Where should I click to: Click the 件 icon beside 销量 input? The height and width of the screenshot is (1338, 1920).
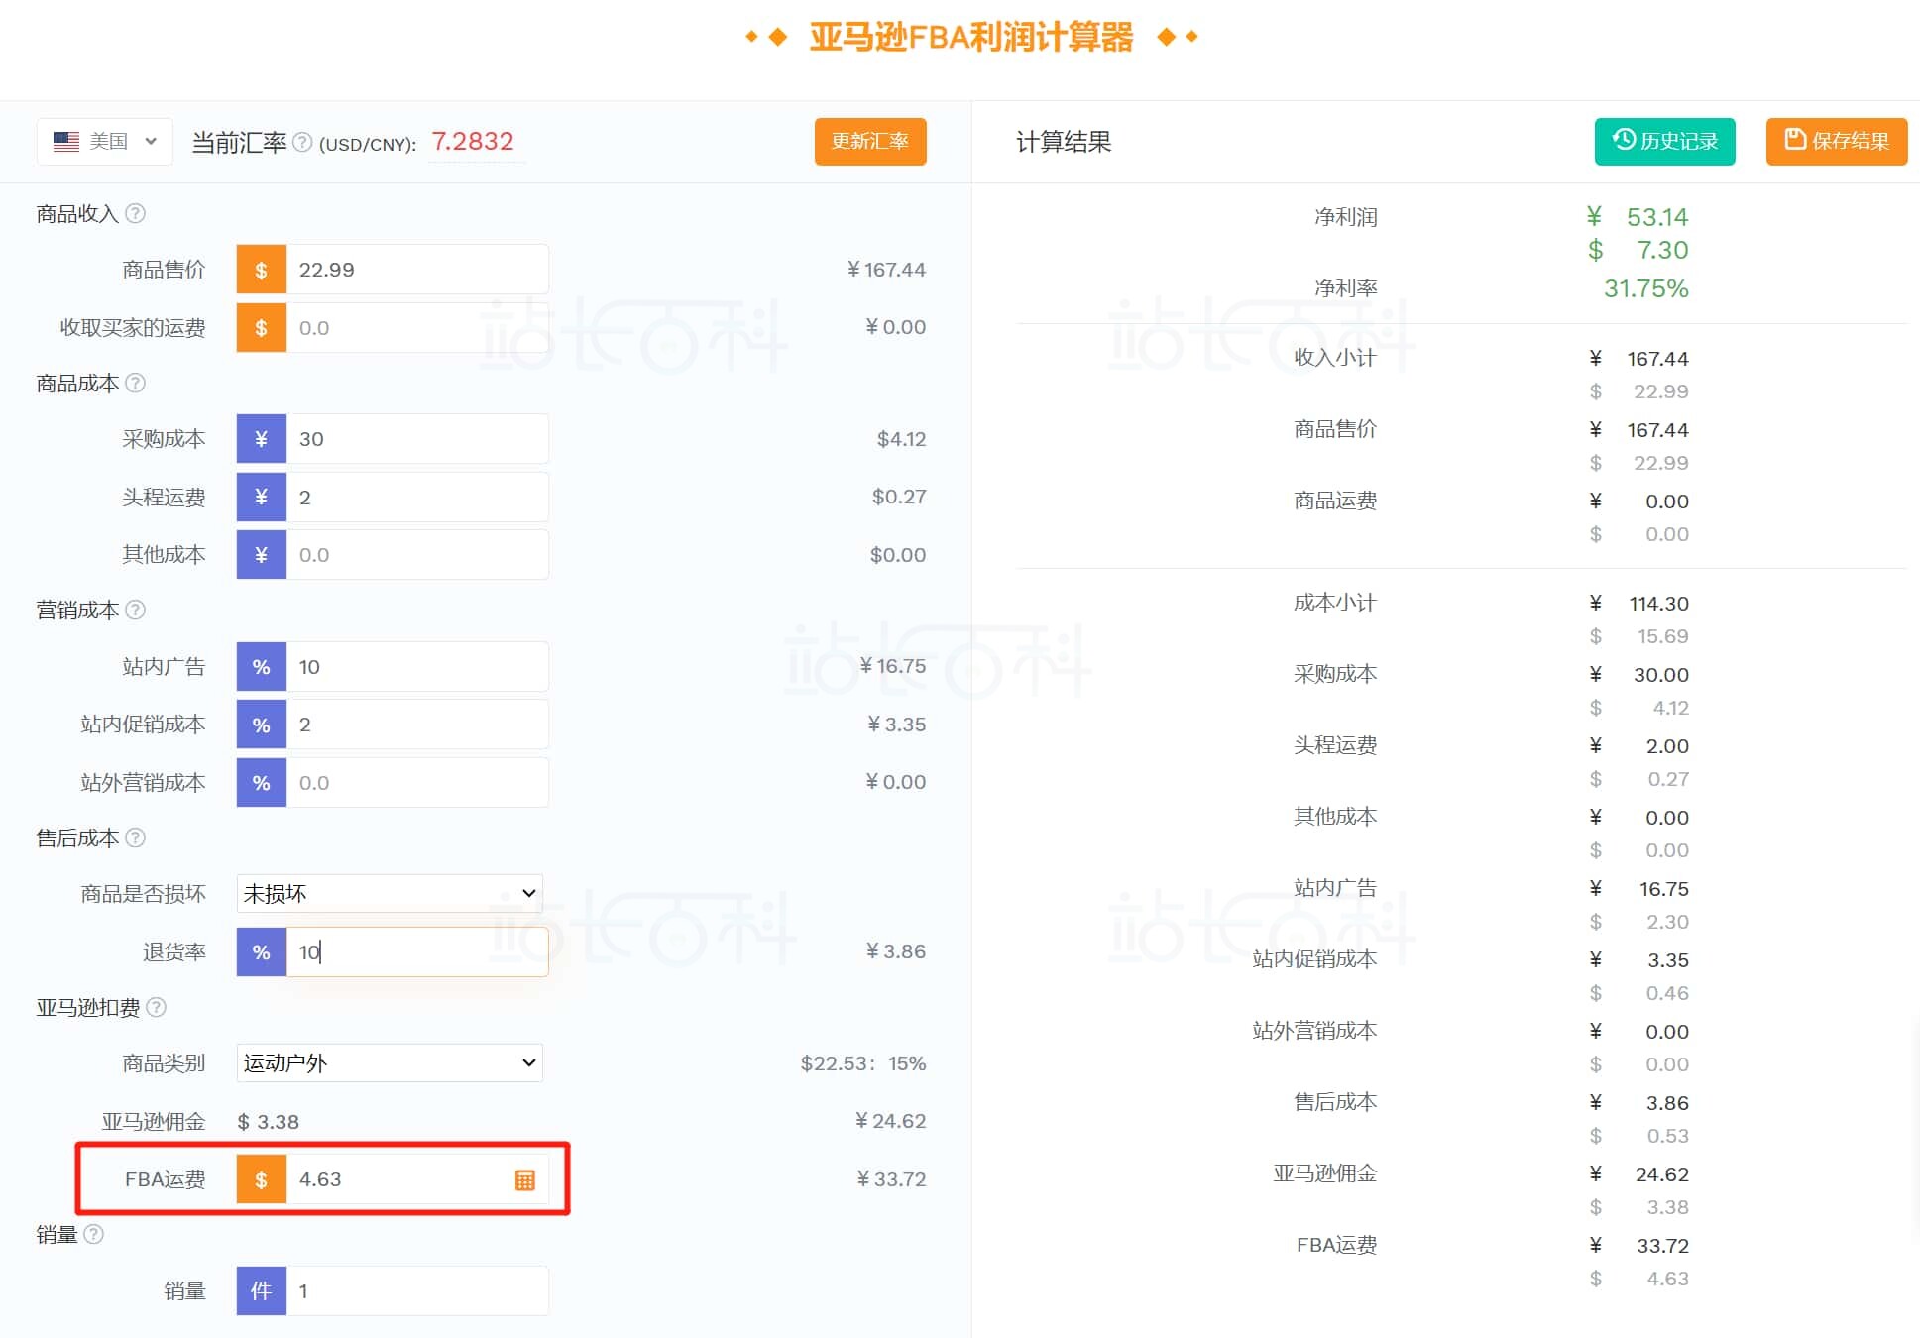(261, 1290)
